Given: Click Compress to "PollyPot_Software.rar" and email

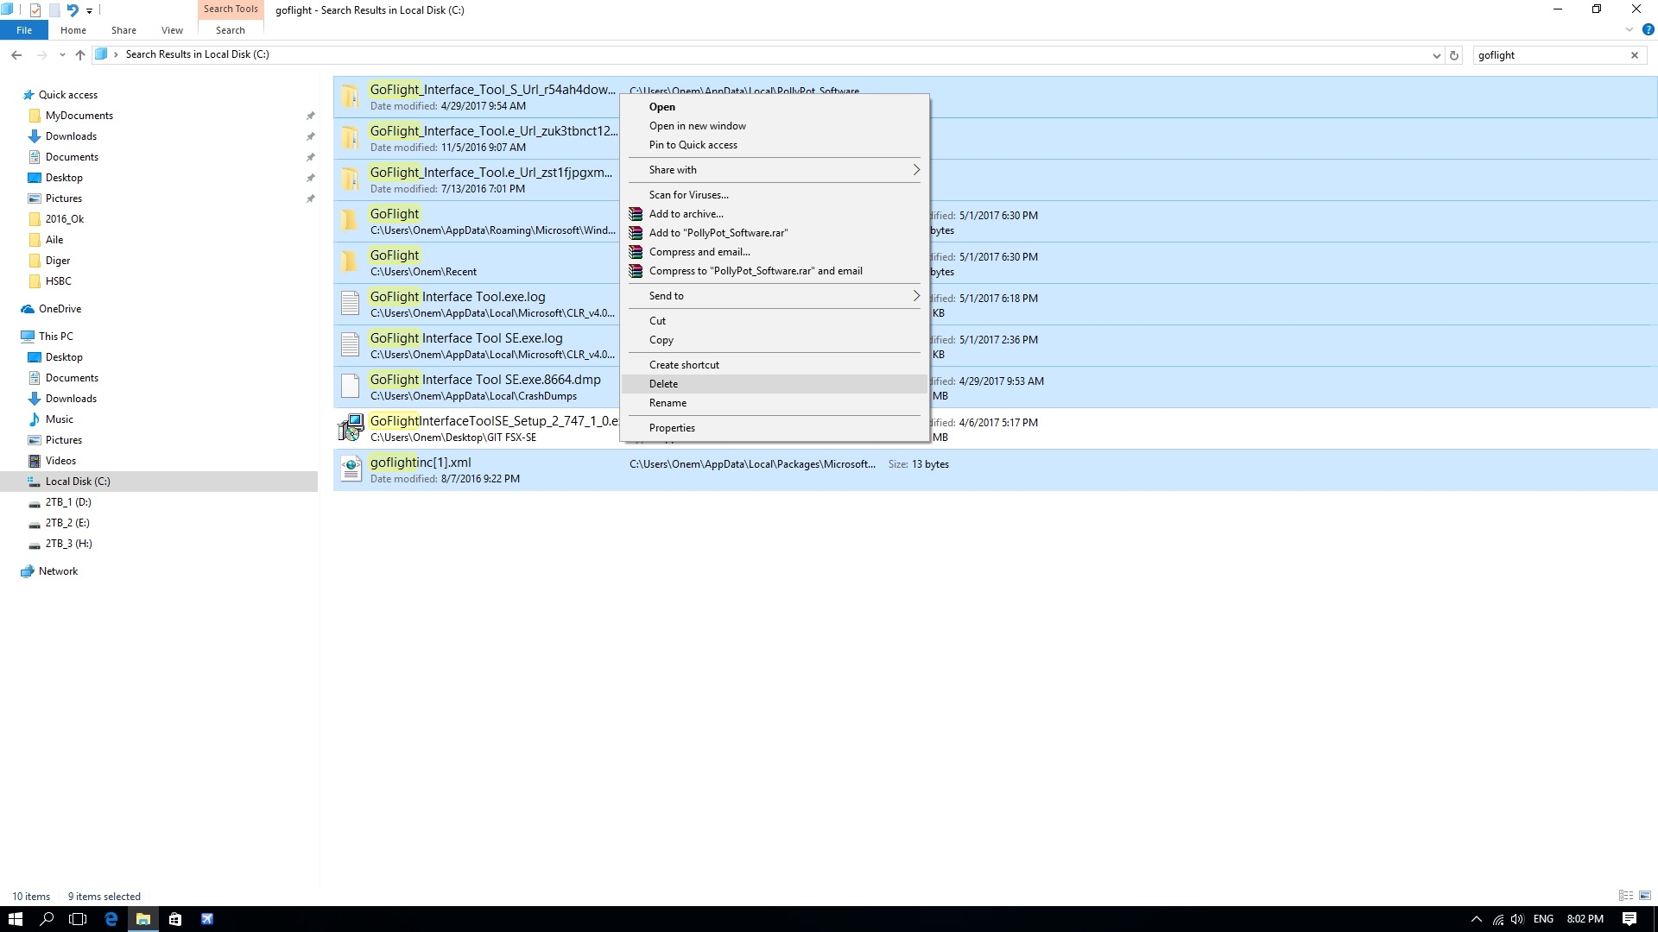Looking at the screenshot, I should (774, 271).
